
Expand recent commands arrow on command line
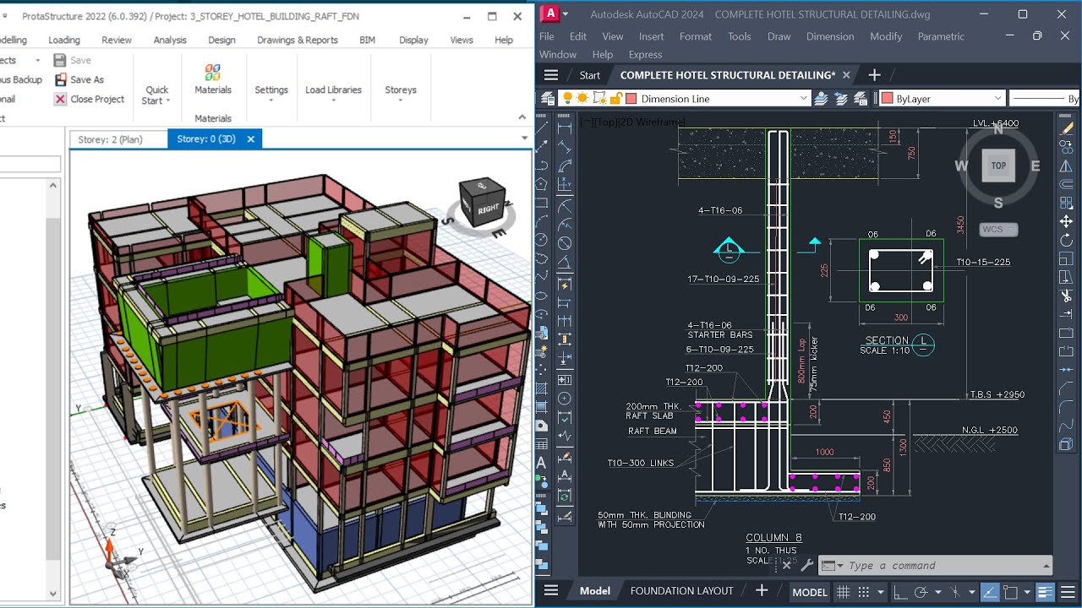(1046, 566)
